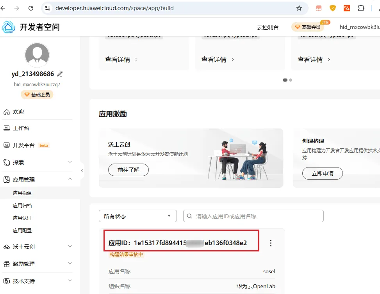Open the orange-red extension icon
This screenshot has height=294, width=380.
(x=347, y=8)
